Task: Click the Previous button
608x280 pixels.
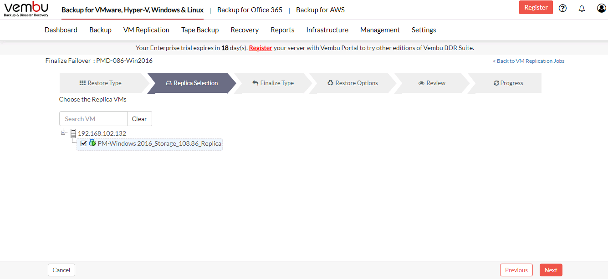Action: (516, 270)
